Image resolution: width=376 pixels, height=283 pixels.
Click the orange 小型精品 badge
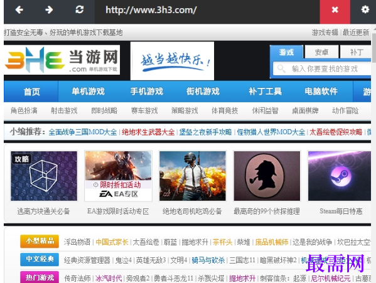(x=40, y=241)
